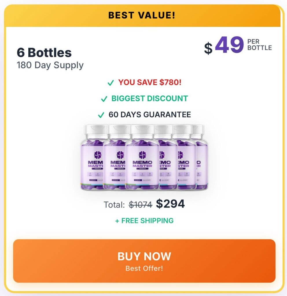Click the red YOU SAVE $780! text
The width and height of the screenshot is (287, 296).
[x=150, y=82]
